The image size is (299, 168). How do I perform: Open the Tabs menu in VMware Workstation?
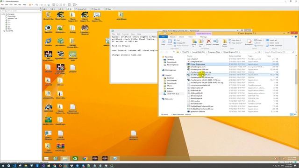[x=20, y=5]
